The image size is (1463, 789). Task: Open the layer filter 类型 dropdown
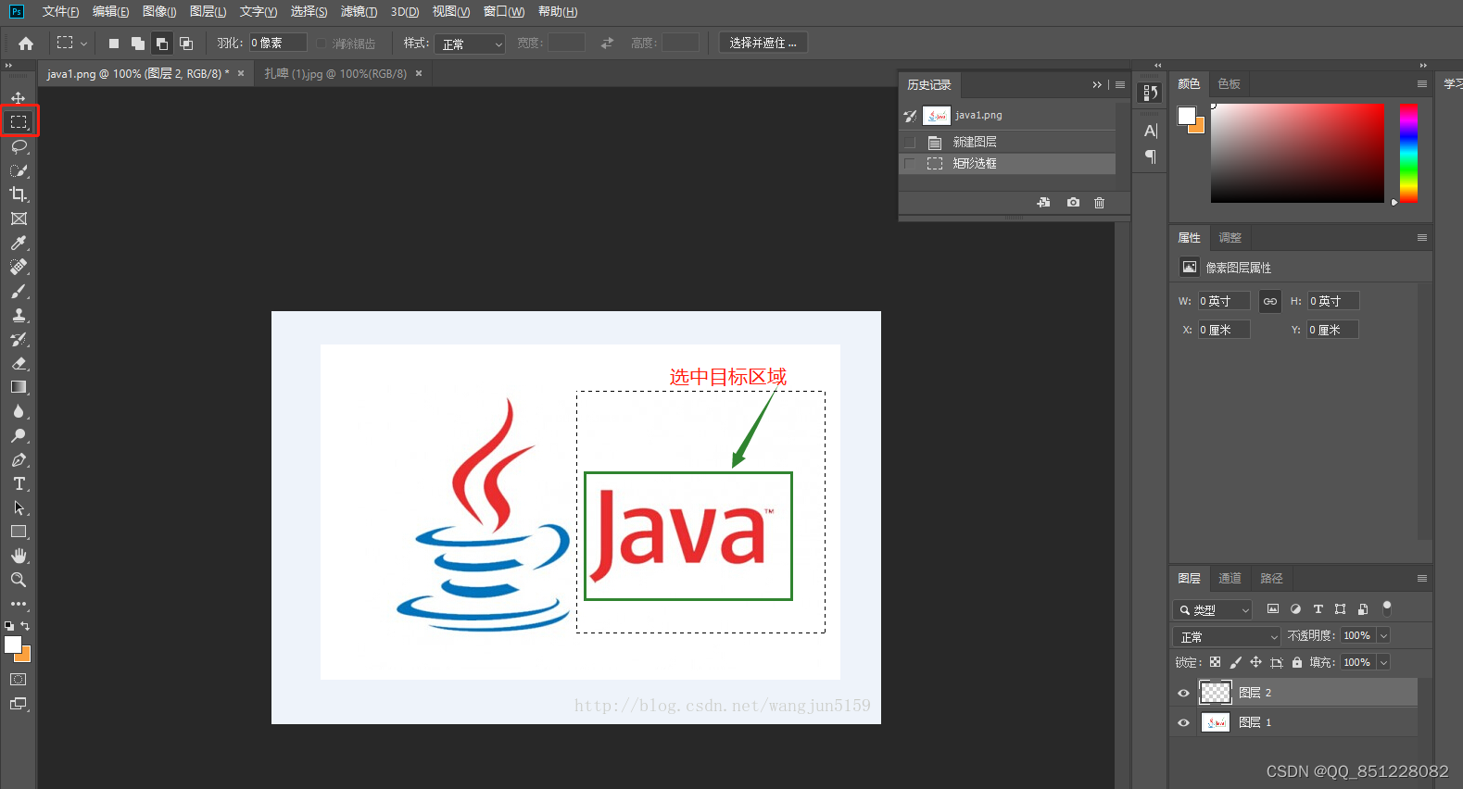click(1212, 609)
